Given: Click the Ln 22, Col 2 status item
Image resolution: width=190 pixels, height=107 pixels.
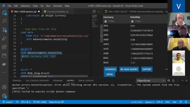Looking at the screenshot, I should (137, 102).
